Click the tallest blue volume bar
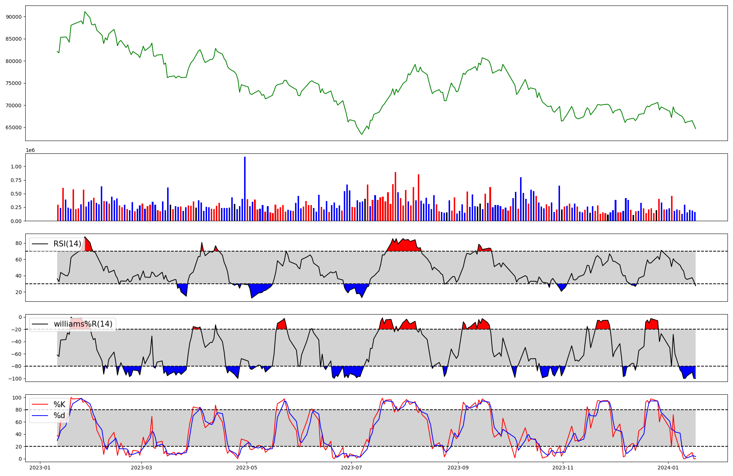733x476 pixels. click(x=245, y=189)
